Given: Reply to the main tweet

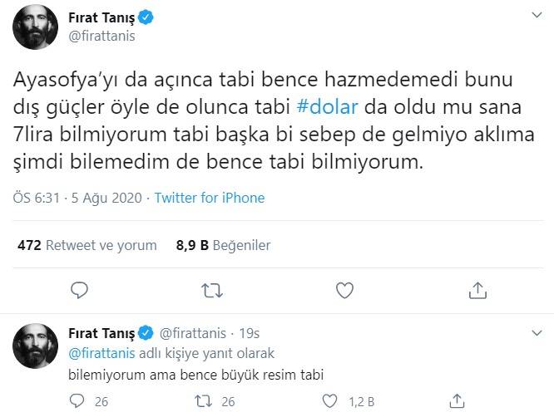Looking at the screenshot, I should pos(80,289).
